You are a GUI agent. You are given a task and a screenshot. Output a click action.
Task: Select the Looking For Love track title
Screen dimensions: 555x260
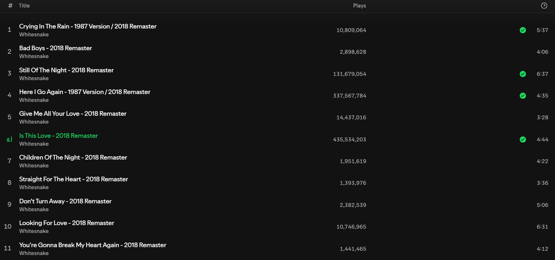click(67, 223)
